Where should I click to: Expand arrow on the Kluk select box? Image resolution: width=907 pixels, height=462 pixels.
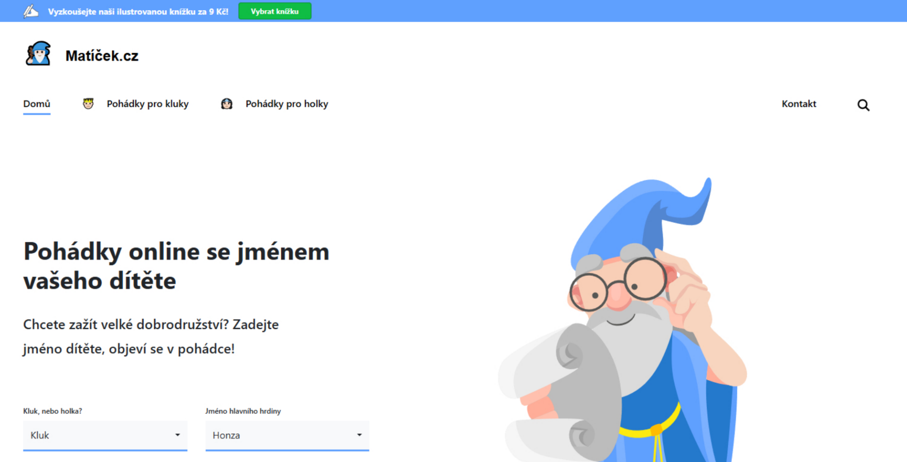[177, 435]
